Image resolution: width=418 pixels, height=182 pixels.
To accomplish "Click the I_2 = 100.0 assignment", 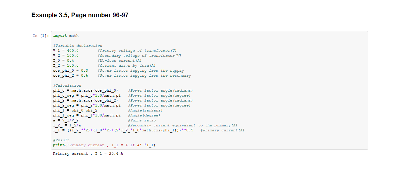I will pyautogui.click(x=66, y=66).
